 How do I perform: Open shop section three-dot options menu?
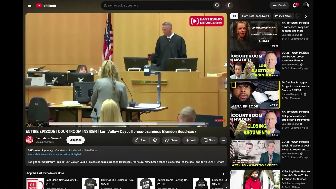pyautogui.click(x=223, y=173)
